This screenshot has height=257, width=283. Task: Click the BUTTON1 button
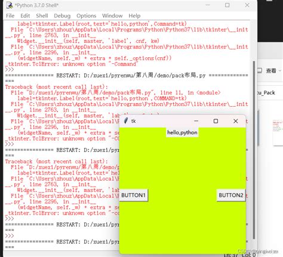134,195
